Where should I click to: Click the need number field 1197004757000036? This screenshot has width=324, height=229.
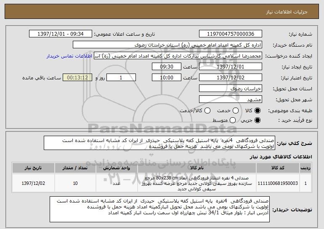[x=231, y=34]
